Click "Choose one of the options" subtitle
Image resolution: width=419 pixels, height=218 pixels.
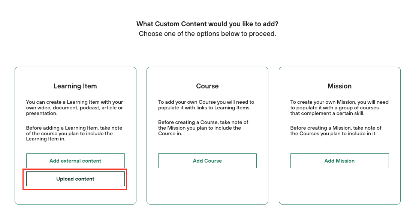pyautogui.click(x=207, y=34)
